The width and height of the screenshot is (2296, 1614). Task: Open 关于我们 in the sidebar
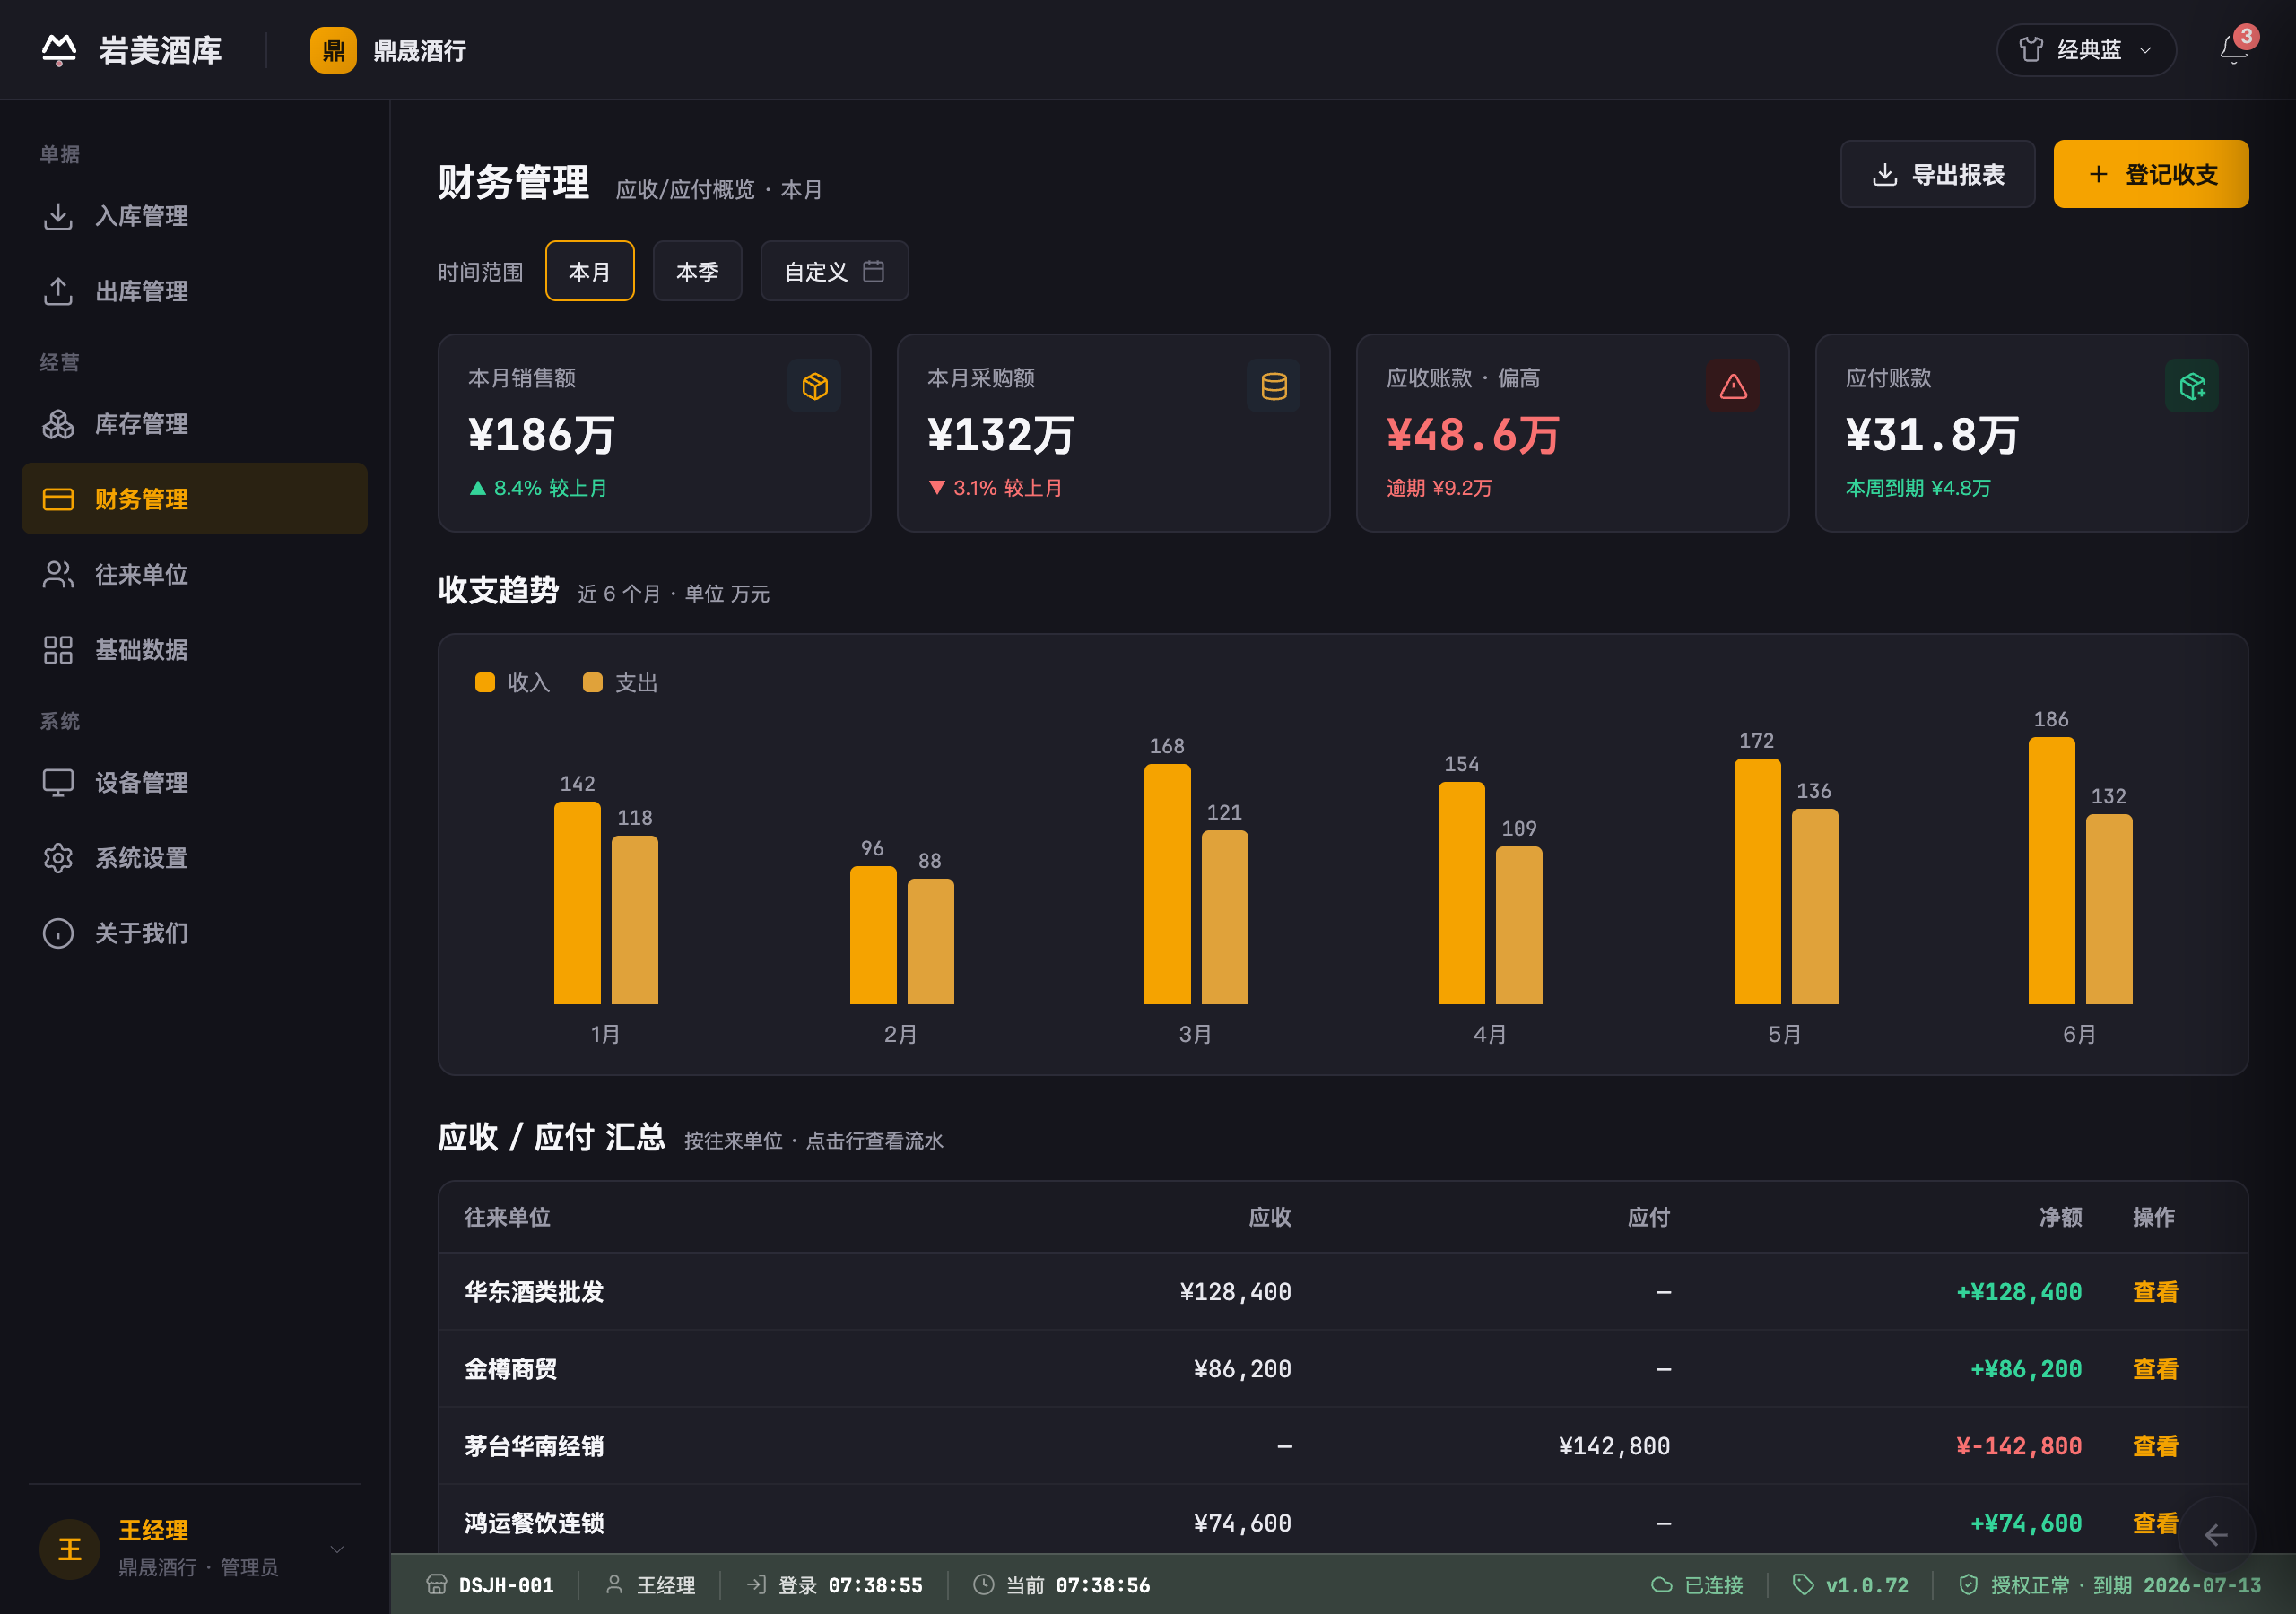(x=194, y=933)
